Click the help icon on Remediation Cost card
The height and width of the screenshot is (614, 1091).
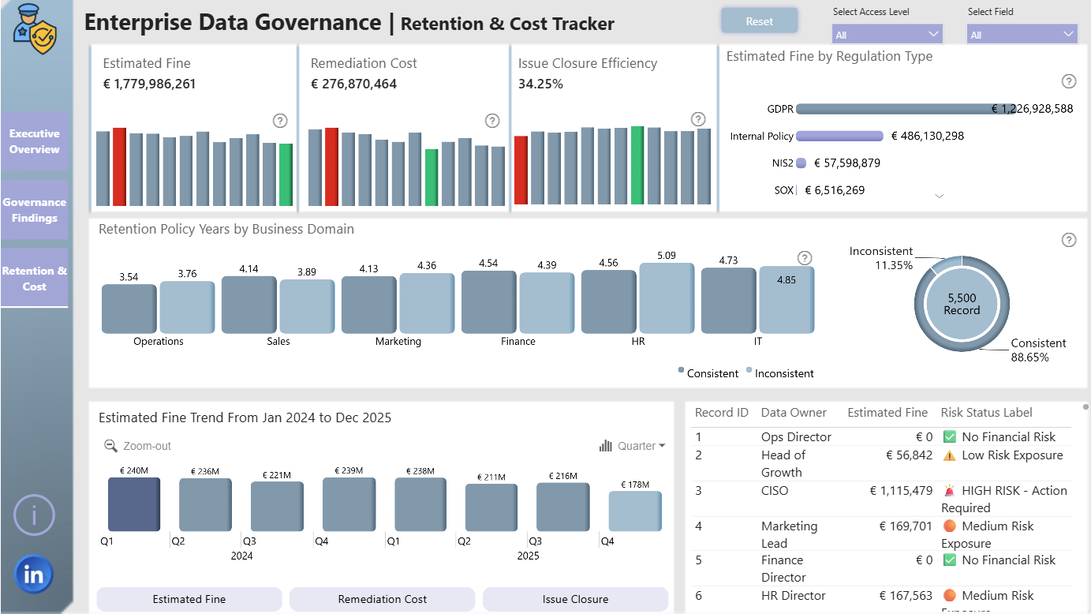491,121
